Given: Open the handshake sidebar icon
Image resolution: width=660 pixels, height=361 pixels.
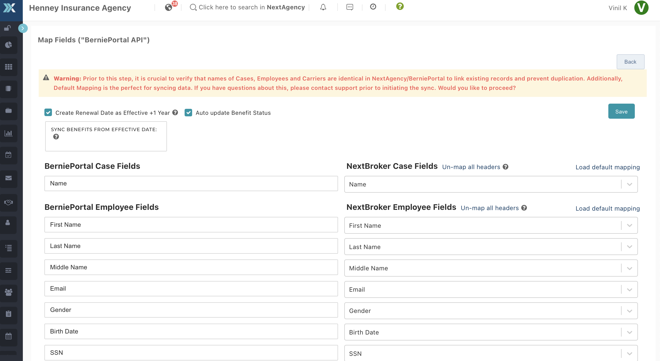Looking at the screenshot, I should tap(9, 202).
